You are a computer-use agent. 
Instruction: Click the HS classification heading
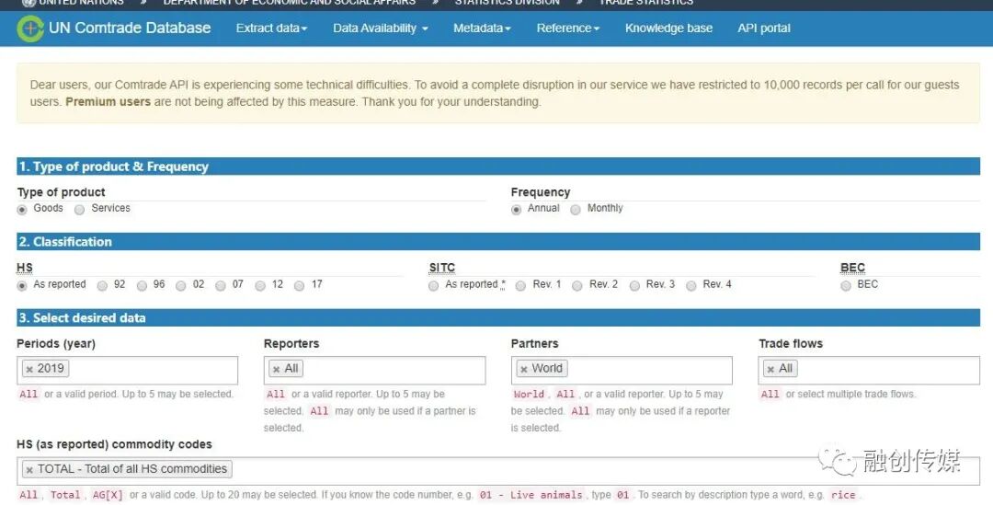[x=25, y=268]
